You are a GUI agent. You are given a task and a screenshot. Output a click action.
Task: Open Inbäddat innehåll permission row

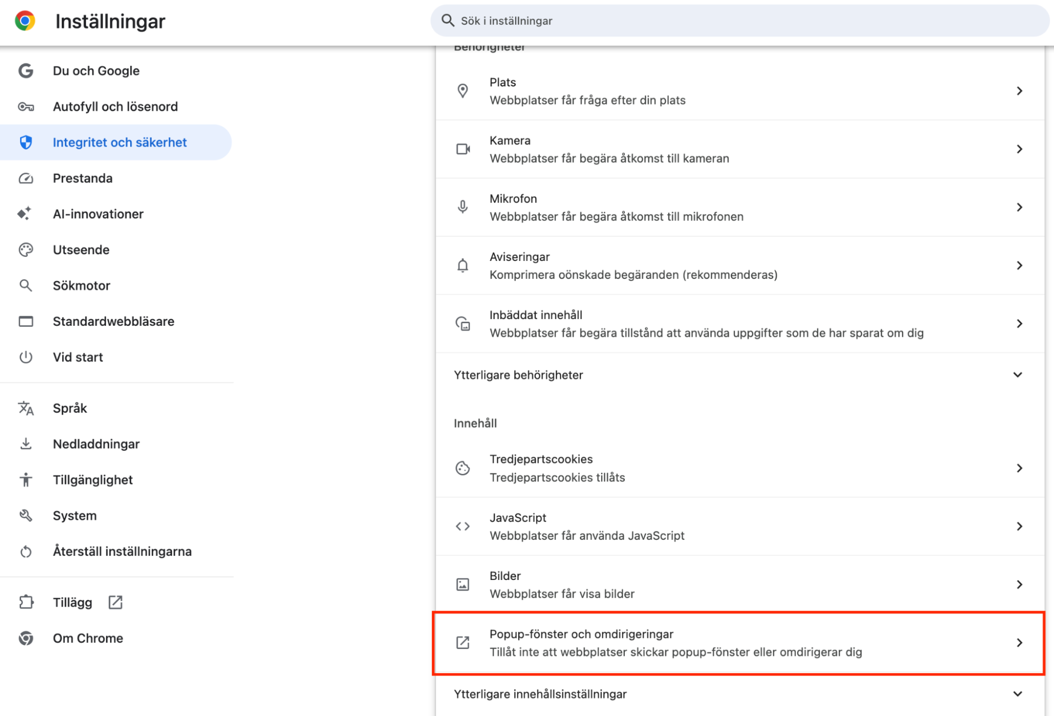740,324
